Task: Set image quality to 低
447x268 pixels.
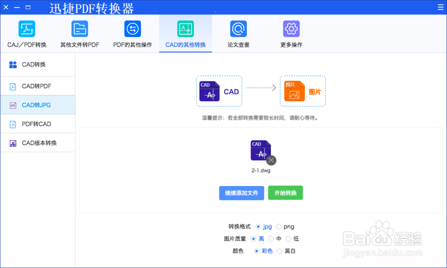Action: point(288,239)
